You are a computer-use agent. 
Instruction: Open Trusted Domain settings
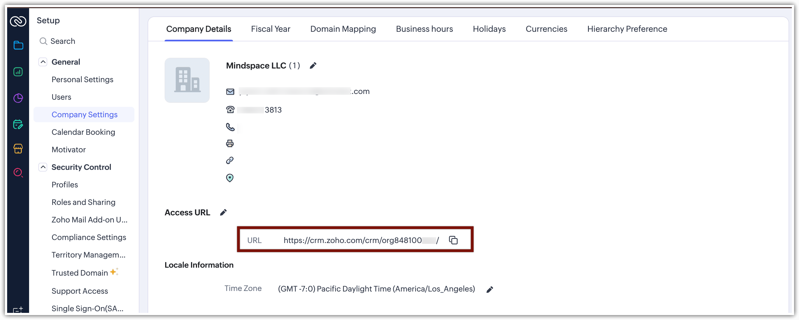(x=79, y=273)
